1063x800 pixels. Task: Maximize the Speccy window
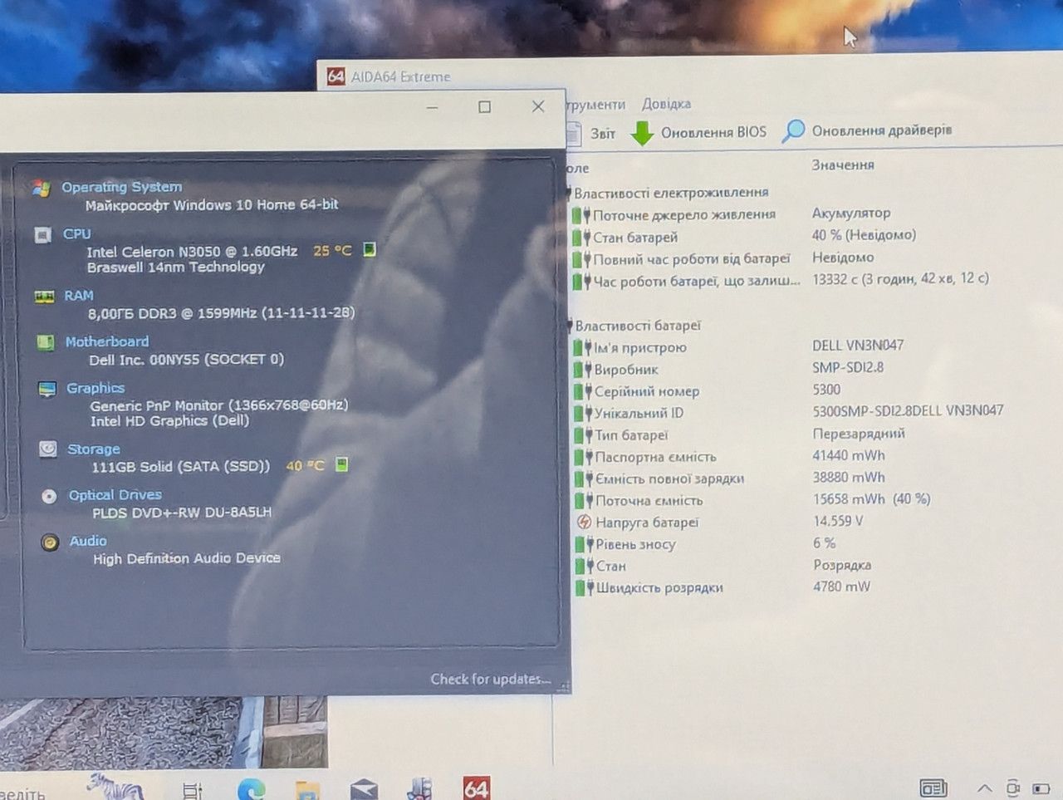click(x=485, y=107)
